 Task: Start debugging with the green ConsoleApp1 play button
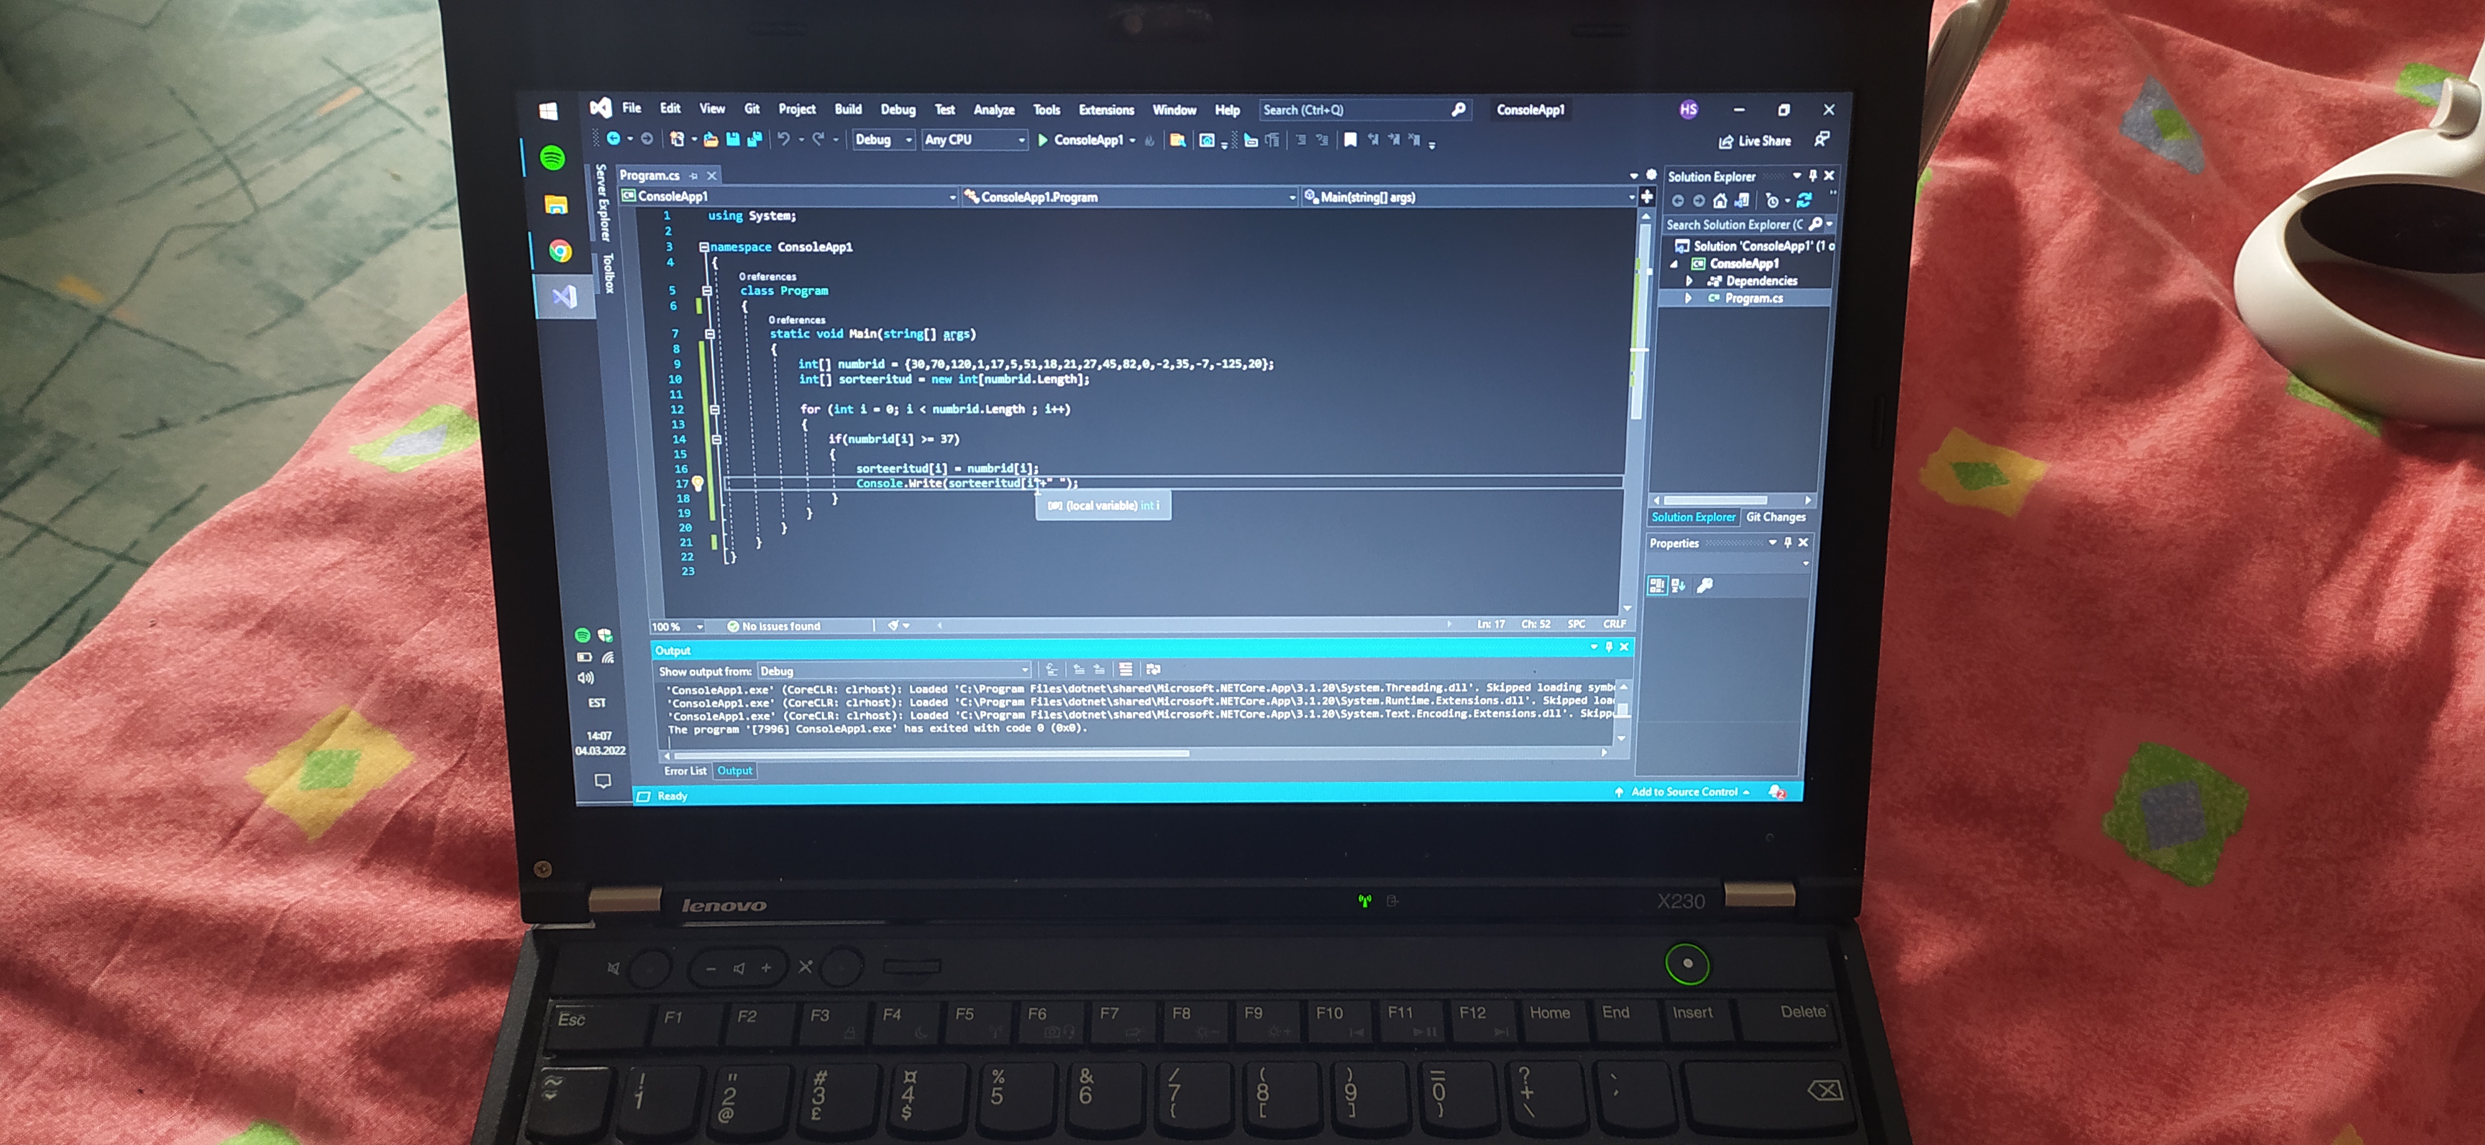1043,140
